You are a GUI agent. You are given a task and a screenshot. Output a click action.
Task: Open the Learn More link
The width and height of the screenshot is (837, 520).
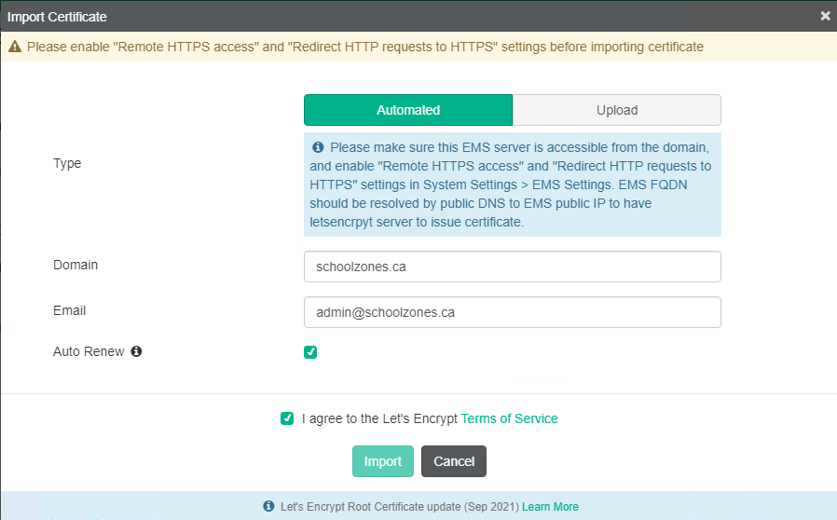(x=550, y=507)
